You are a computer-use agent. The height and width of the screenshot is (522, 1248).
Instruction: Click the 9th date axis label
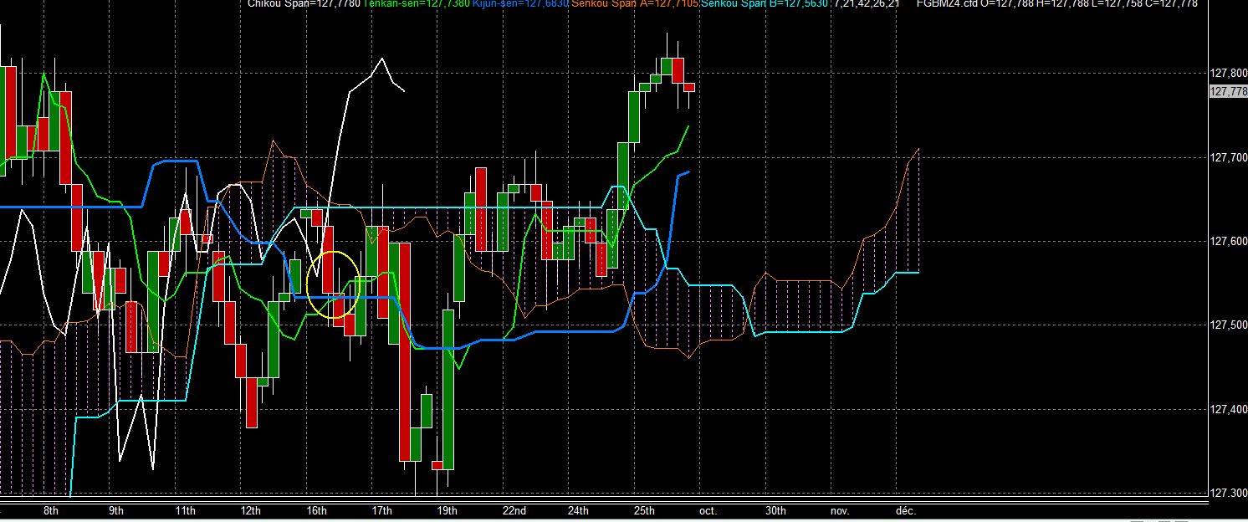pyautogui.click(x=116, y=510)
